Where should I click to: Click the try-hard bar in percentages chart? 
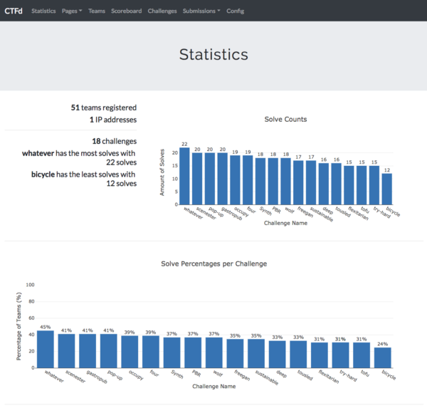click(x=340, y=355)
